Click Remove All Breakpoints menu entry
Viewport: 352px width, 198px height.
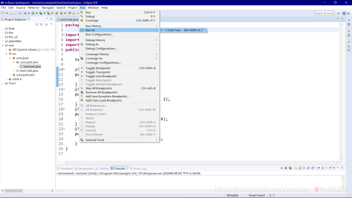click(119, 92)
